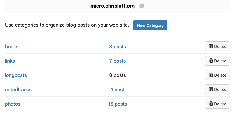Screen dimensions: 243x115
Task: Click trash icon in longposts row
Action: [x=211, y=75]
